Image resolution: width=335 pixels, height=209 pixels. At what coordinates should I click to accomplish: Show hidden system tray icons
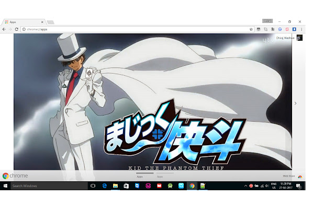245,186
